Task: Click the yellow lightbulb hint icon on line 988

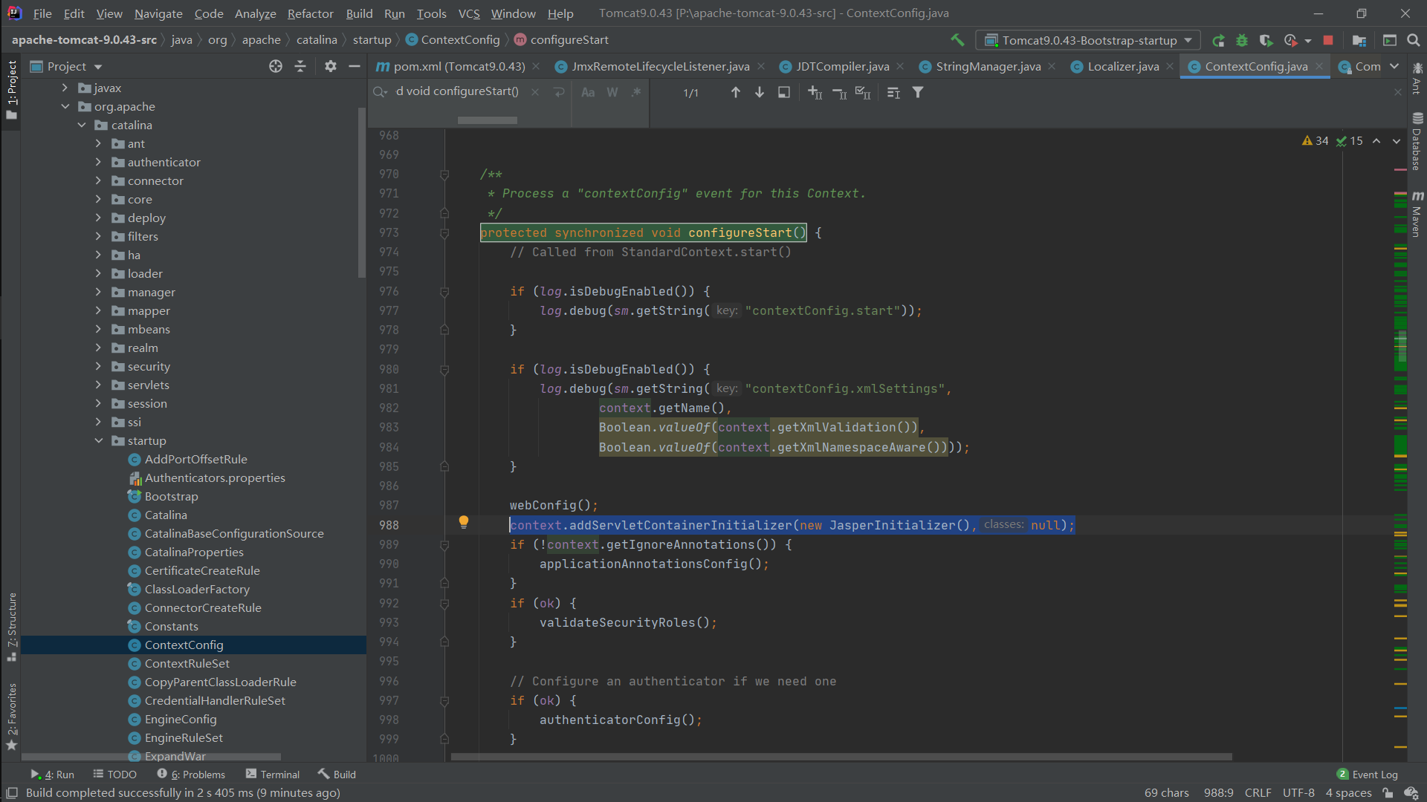Action: [x=465, y=522]
